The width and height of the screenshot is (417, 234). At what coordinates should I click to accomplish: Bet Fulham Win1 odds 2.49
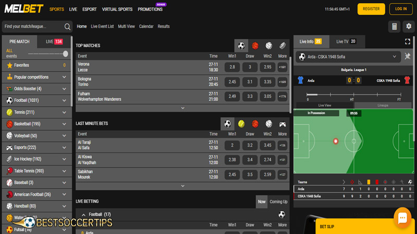coord(232,96)
